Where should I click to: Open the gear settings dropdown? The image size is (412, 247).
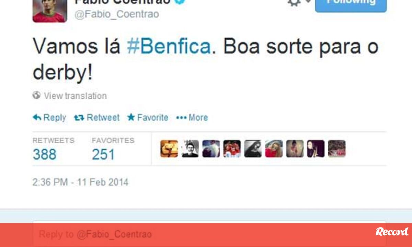[x=298, y=2]
